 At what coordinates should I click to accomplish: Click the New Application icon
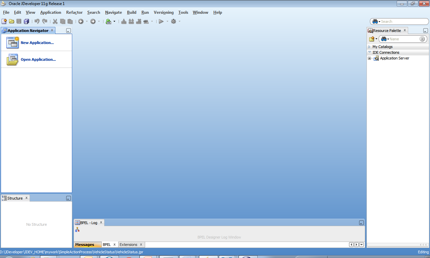click(x=13, y=43)
